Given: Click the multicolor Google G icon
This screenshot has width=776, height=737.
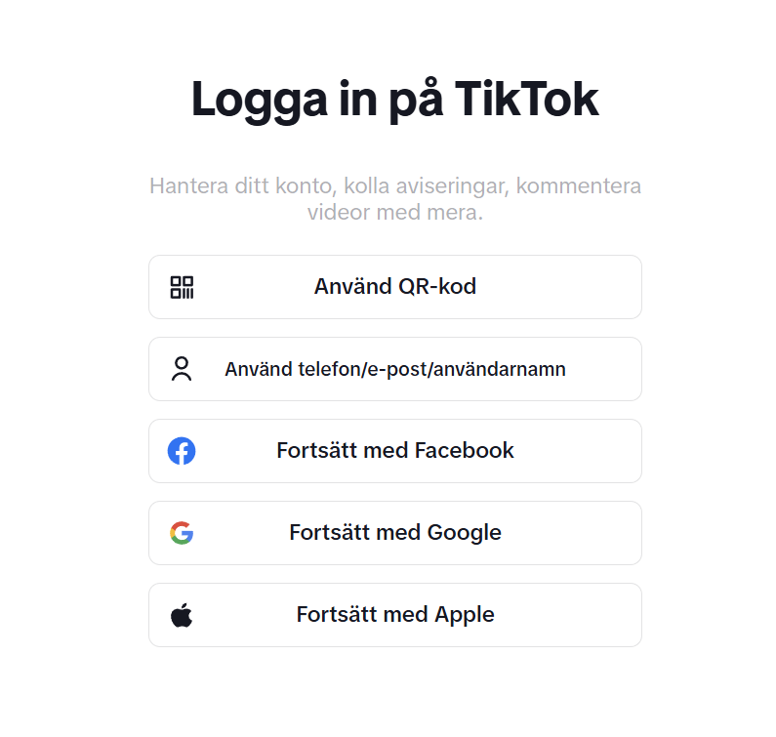Looking at the screenshot, I should [182, 533].
